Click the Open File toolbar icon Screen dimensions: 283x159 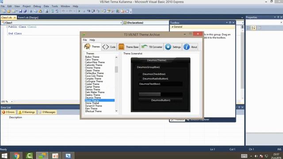pyautogui.click(x=9, y=11)
